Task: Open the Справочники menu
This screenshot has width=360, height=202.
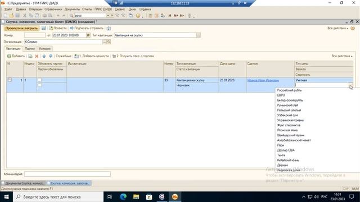Action: point(53,9)
